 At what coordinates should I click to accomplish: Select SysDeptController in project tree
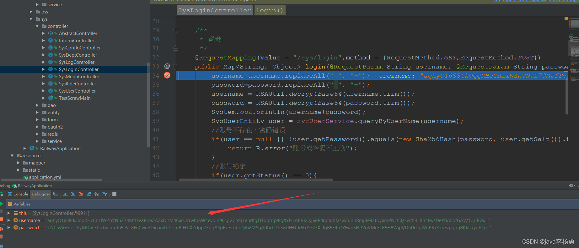pos(78,55)
